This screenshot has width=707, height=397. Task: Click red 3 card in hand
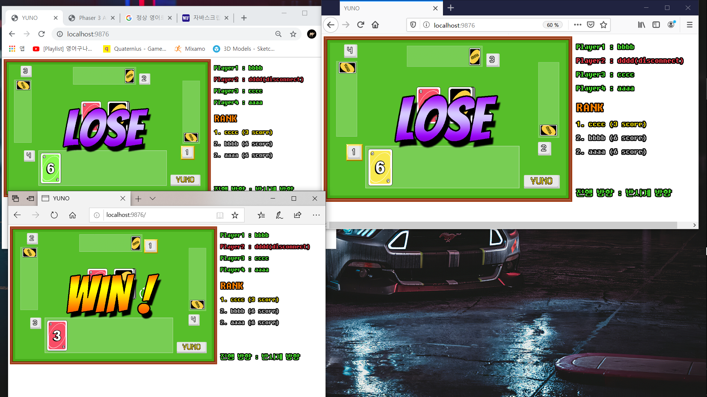(x=57, y=336)
